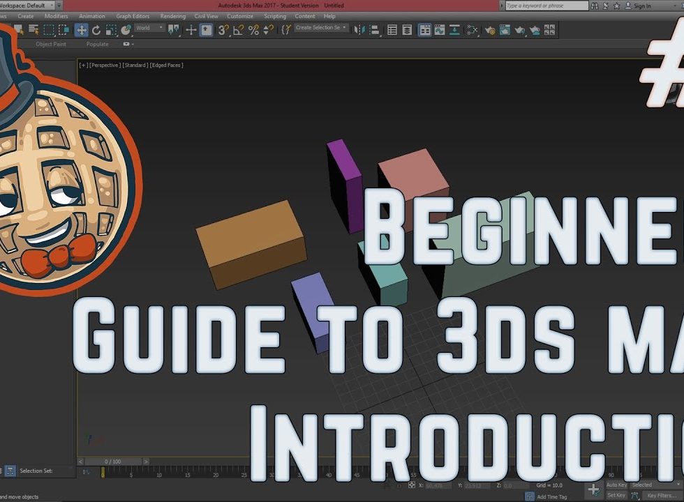Image resolution: width=684 pixels, height=502 pixels.
Task: Click the Align tool icon
Action: (x=374, y=30)
